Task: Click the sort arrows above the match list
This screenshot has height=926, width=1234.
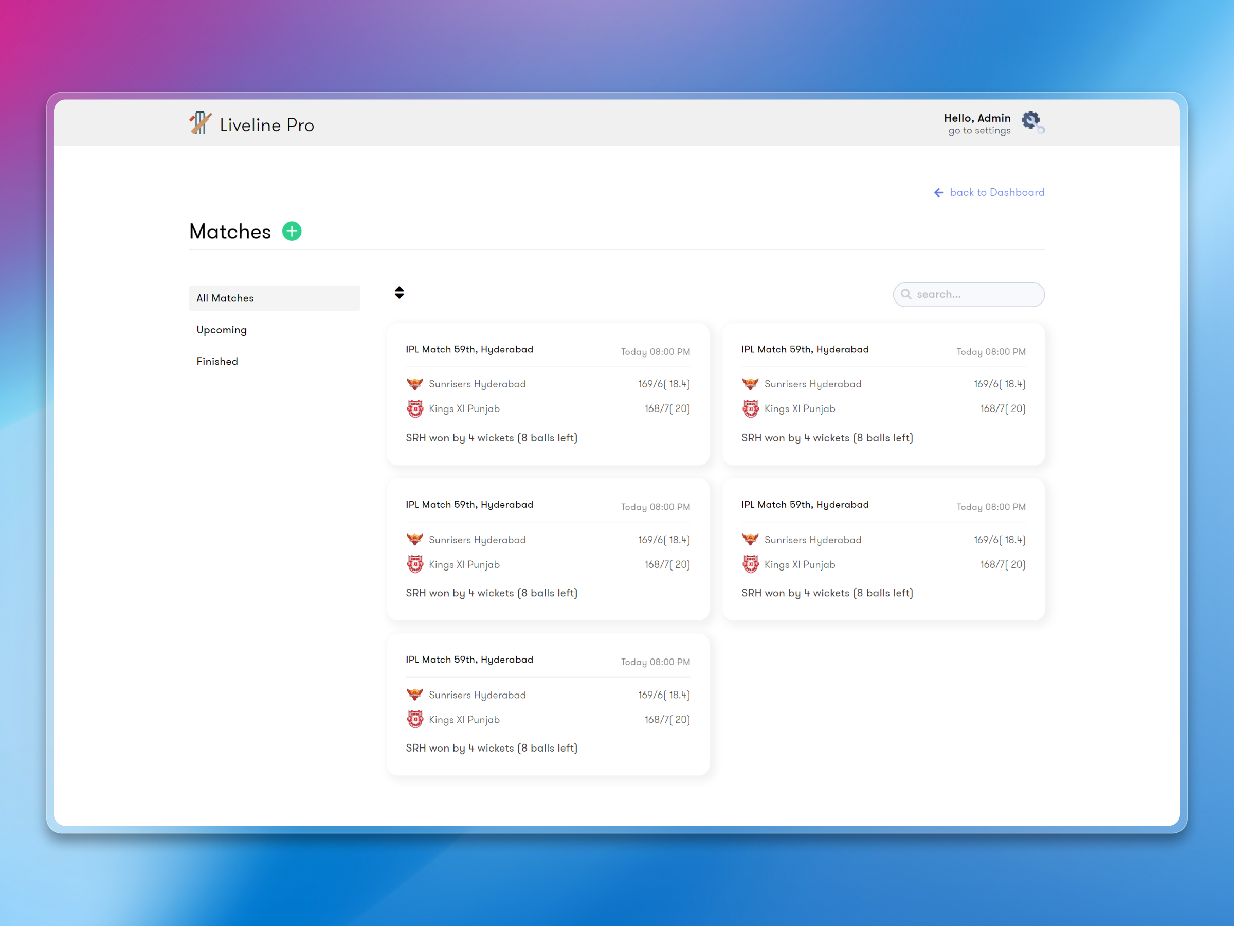Action: pyautogui.click(x=400, y=292)
